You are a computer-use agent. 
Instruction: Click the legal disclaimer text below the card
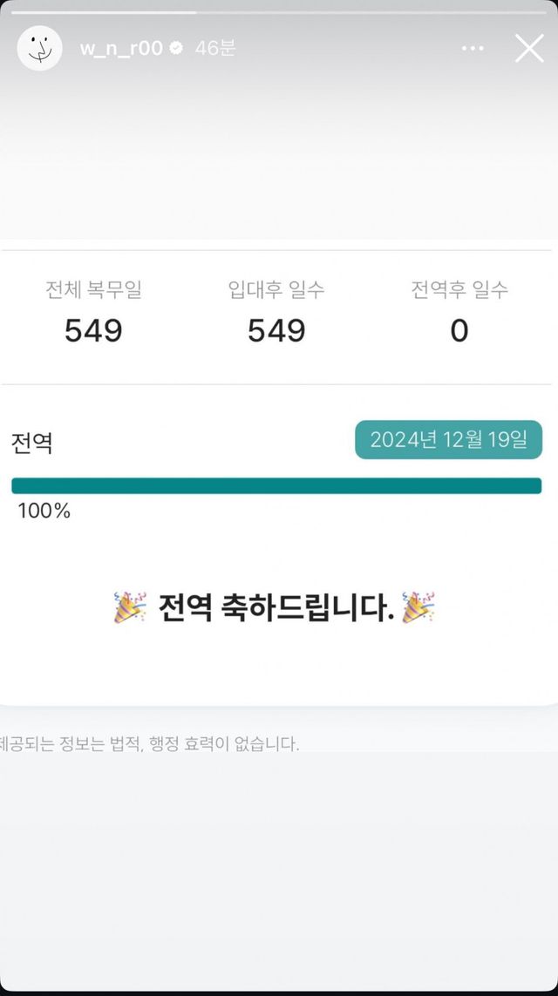pos(150,744)
